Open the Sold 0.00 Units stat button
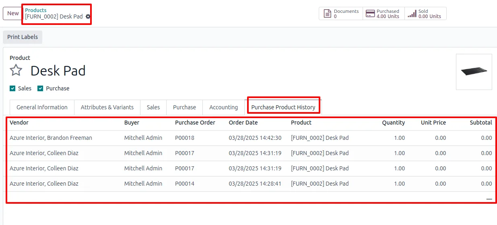The width and height of the screenshot is (497, 225). pyautogui.click(x=425, y=14)
